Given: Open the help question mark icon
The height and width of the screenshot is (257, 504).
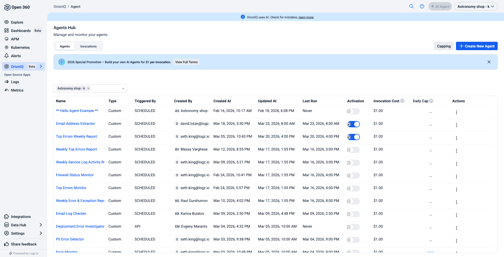Looking at the screenshot, I should click(x=422, y=7).
